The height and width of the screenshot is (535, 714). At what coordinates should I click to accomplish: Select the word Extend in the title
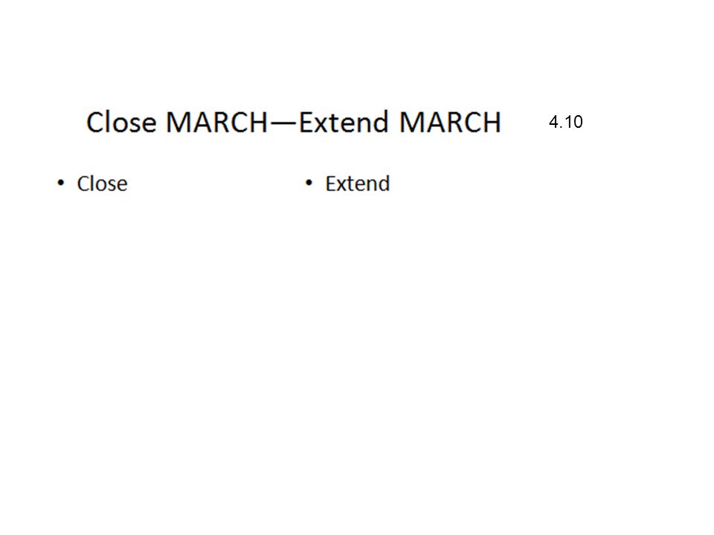tap(344, 122)
